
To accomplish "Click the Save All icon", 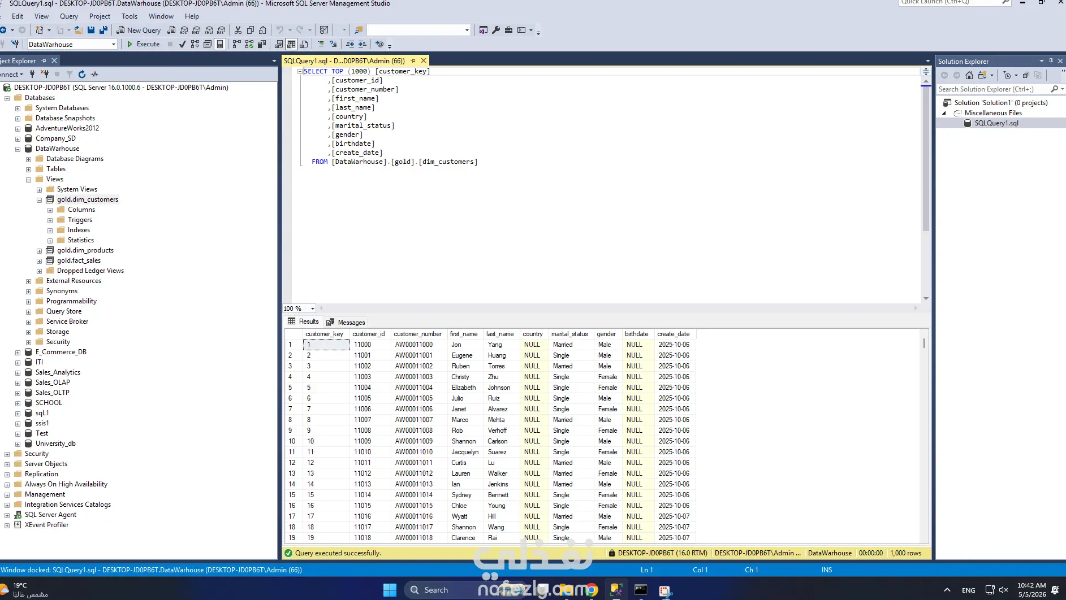I will tap(103, 30).
